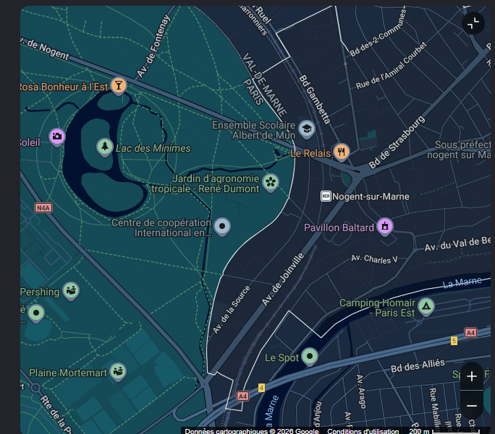Click the La Marne label right of Av. Charles V
Screen dimensions: 495x434
(462, 282)
